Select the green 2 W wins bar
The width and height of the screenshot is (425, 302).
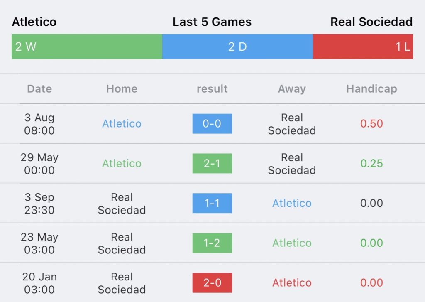[x=87, y=47]
